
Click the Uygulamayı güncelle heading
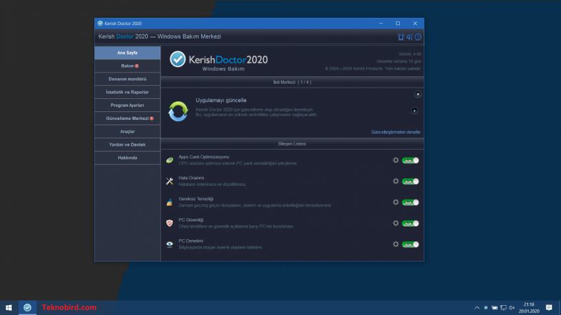(220, 100)
